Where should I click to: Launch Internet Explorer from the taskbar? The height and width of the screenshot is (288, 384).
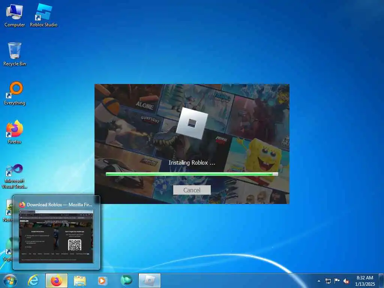pos(33,280)
